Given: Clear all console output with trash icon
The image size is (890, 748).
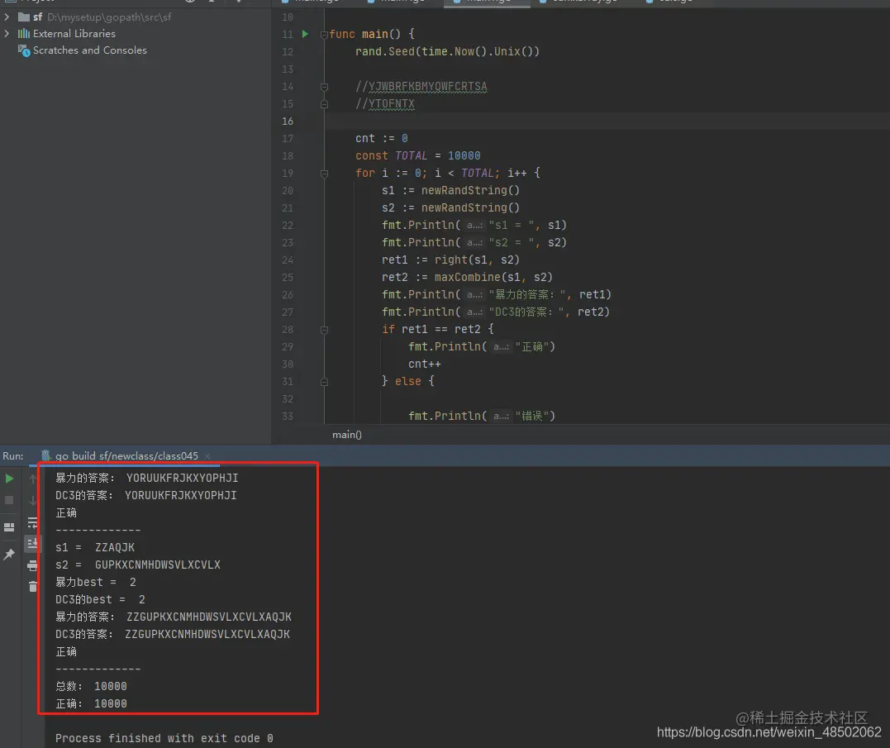Looking at the screenshot, I should (33, 586).
